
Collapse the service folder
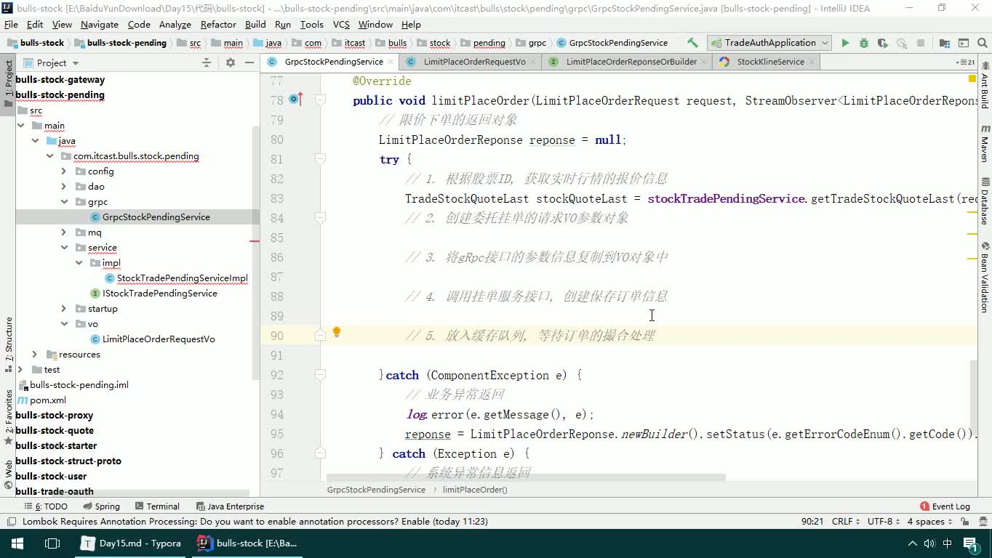coord(64,248)
